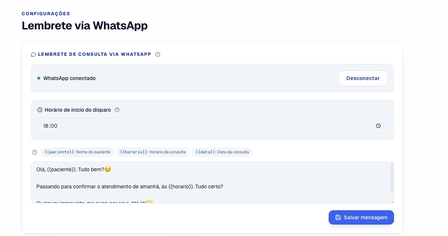Image resolution: width=448 pixels, height=236 pixels.
Task: Click help icon next to Horário de início do disparo
Action: tap(117, 110)
